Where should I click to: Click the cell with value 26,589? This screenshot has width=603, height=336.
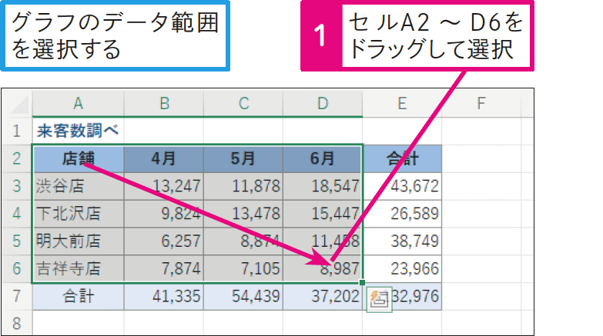click(402, 214)
